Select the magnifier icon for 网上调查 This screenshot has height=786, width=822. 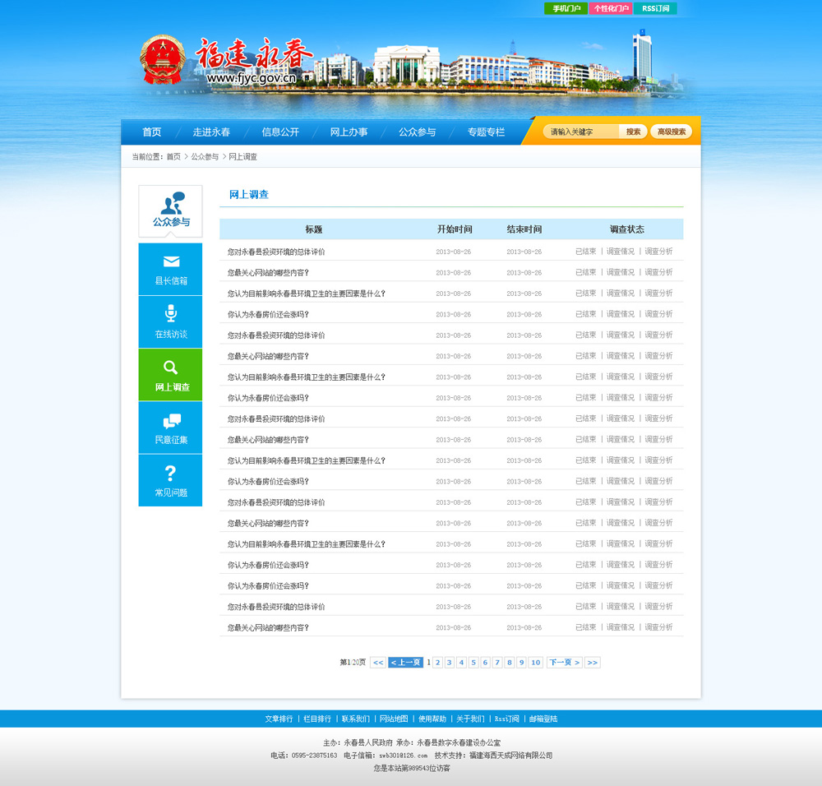click(170, 368)
